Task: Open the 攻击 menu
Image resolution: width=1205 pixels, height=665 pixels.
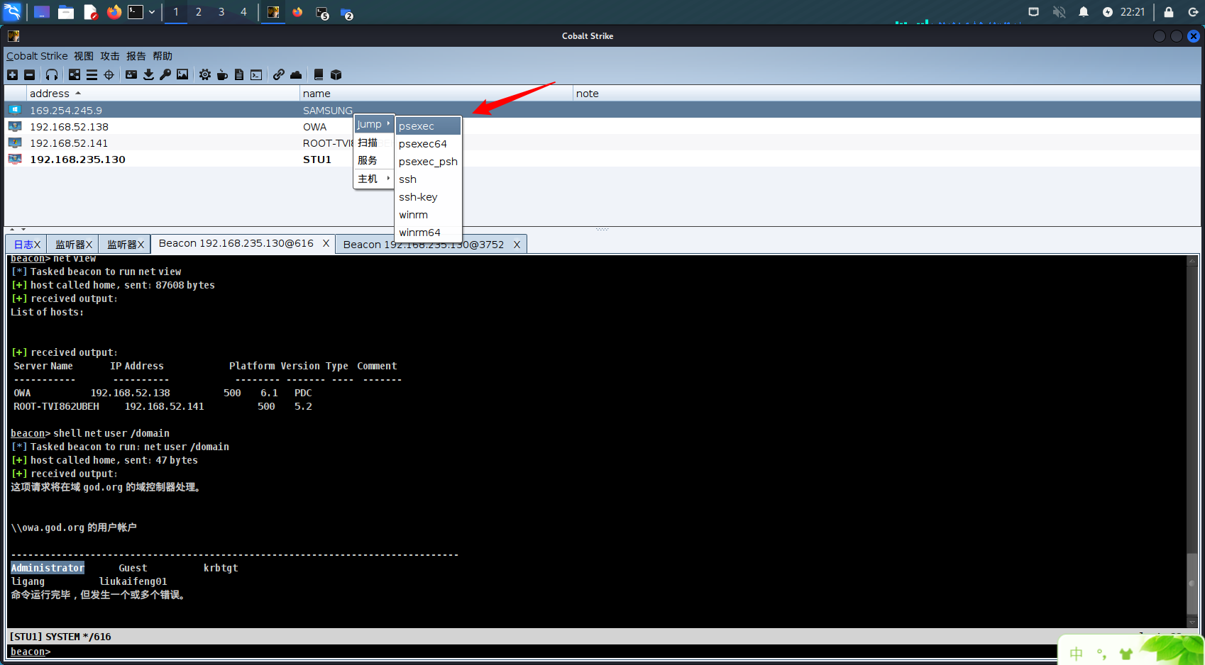Action: [x=110, y=56]
